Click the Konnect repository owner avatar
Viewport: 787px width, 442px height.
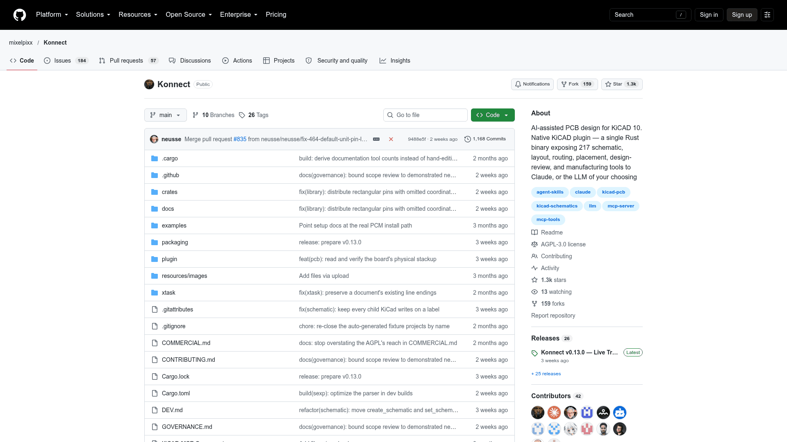pyautogui.click(x=149, y=84)
